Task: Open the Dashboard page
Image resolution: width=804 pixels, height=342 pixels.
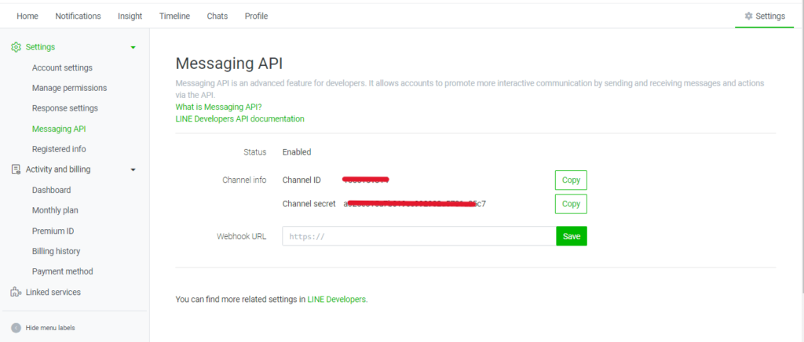Action: tap(51, 190)
